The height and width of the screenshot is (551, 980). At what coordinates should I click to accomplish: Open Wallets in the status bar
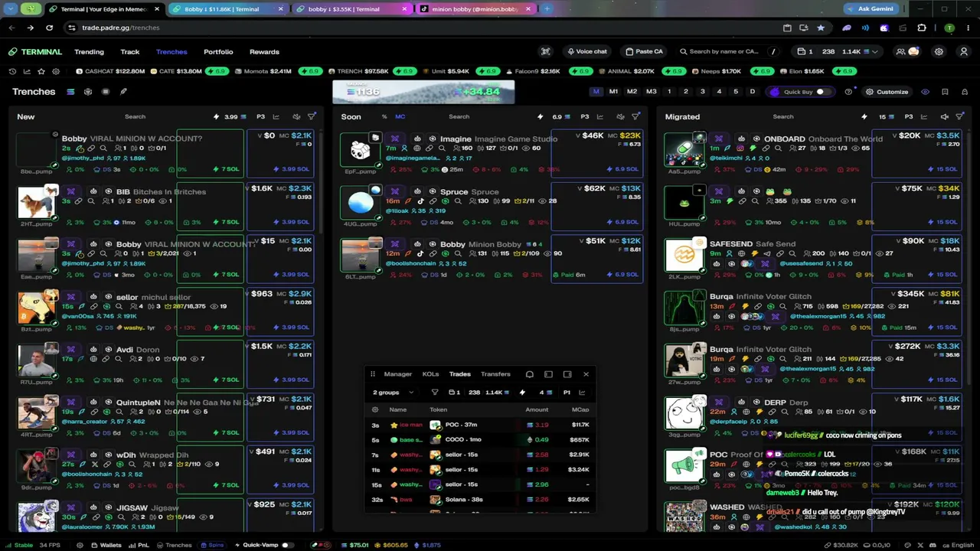click(106, 546)
